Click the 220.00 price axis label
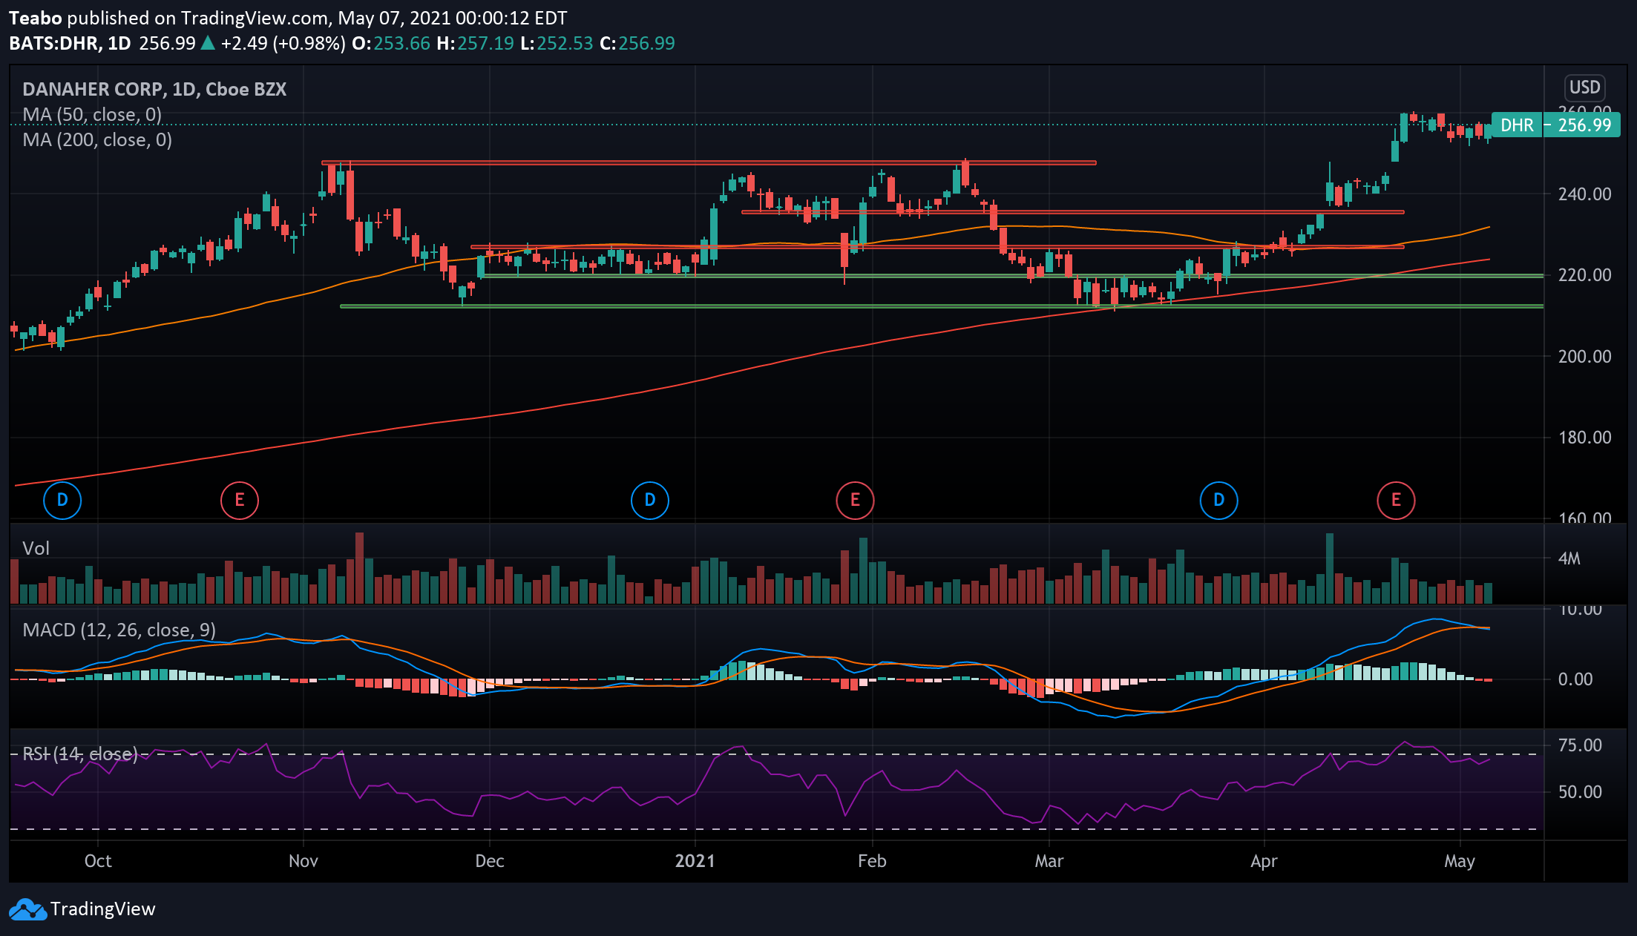Viewport: 1637px width, 936px height. tap(1585, 275)
